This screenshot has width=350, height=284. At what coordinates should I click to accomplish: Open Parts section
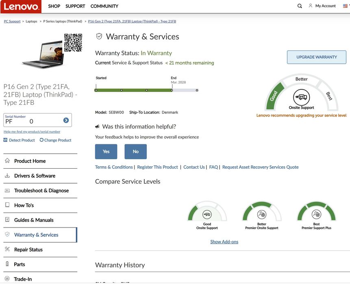point(40,264)
